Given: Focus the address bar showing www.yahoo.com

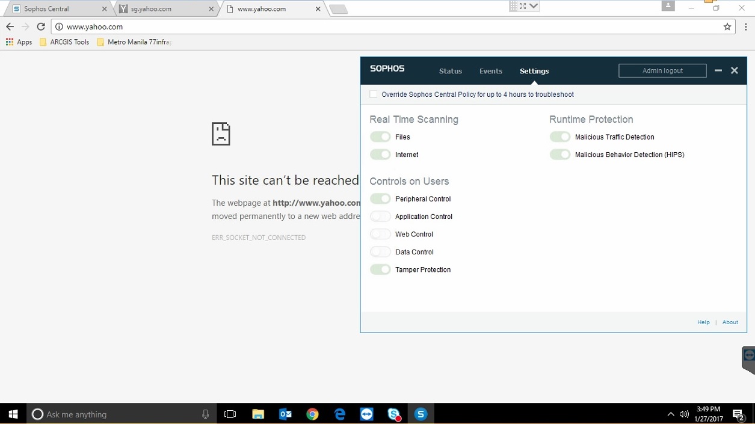Looking at the screenshot, I should coord(392,26).
